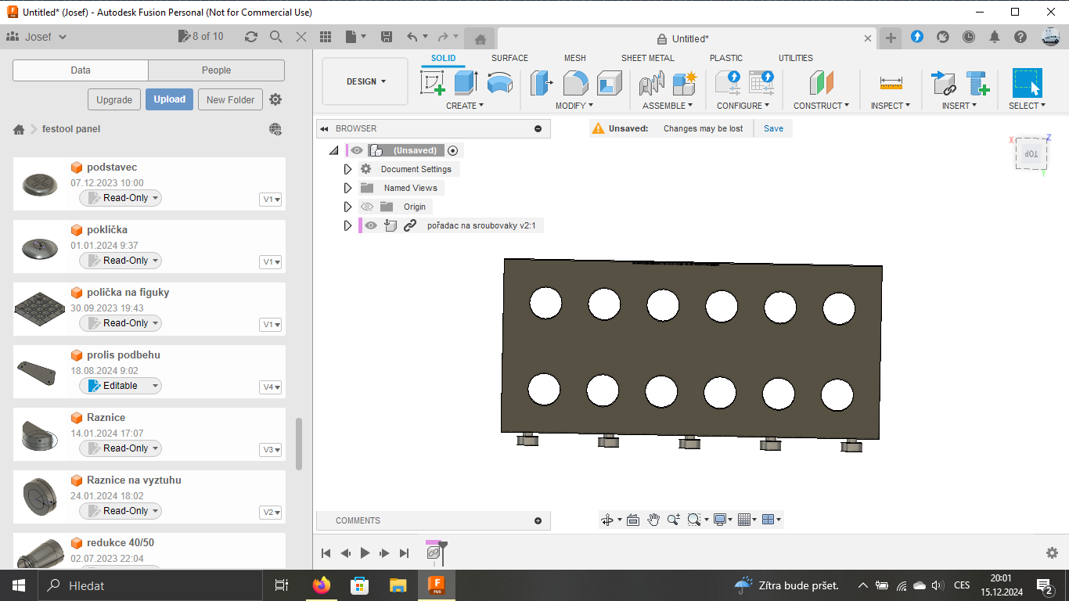Click the Insert Derive icon
The width and height of the screenshot is (1069, 601).
(944, 83)
